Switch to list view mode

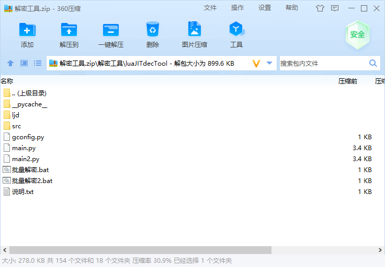pyautogui.click(x=38, y=63)
